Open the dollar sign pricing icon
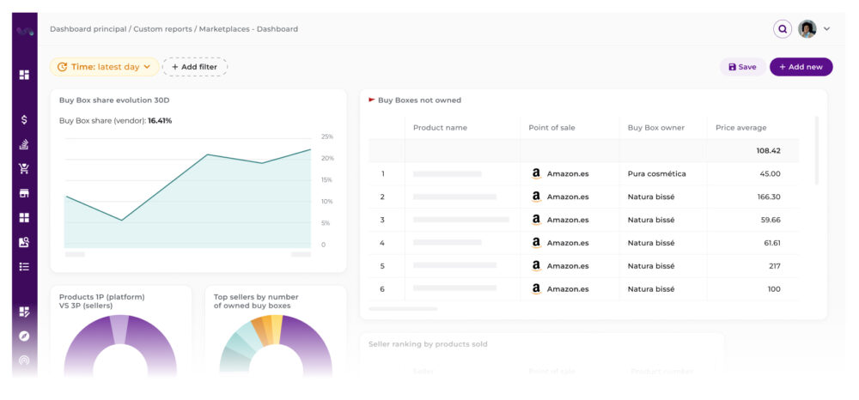Image resolution: width=859 pixels, height=400 pixels. pyautogui.click(x=24, y=120)
